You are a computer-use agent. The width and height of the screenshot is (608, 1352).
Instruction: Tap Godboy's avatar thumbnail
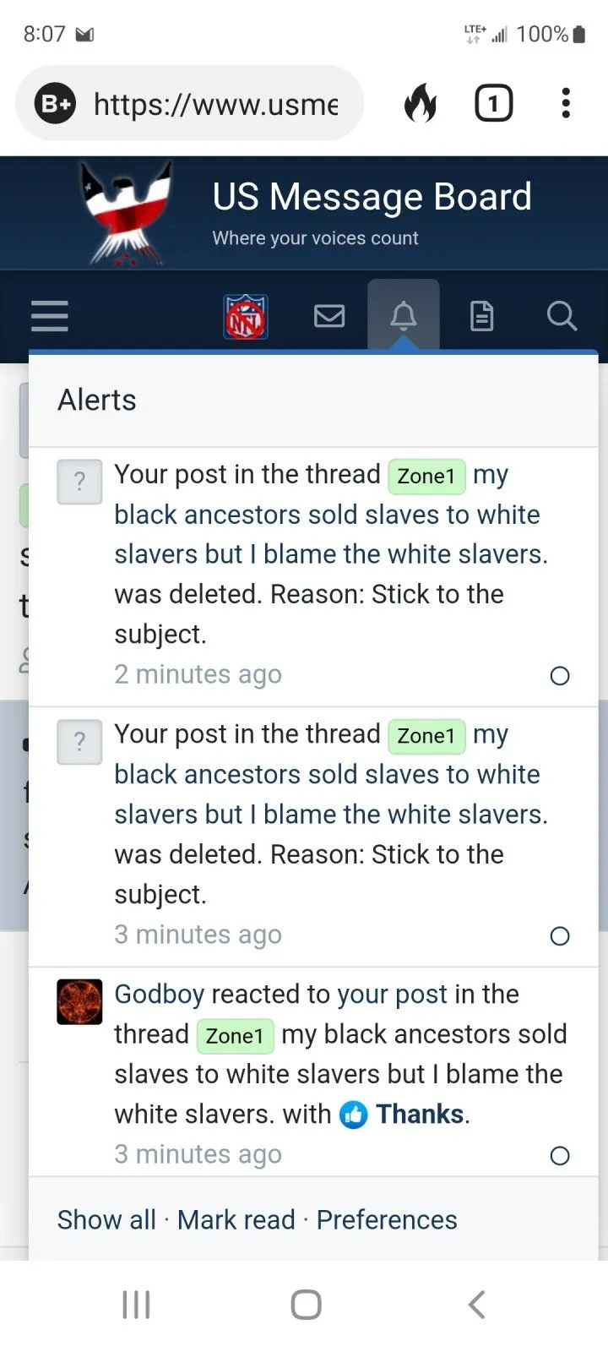tap(79, 1001)
